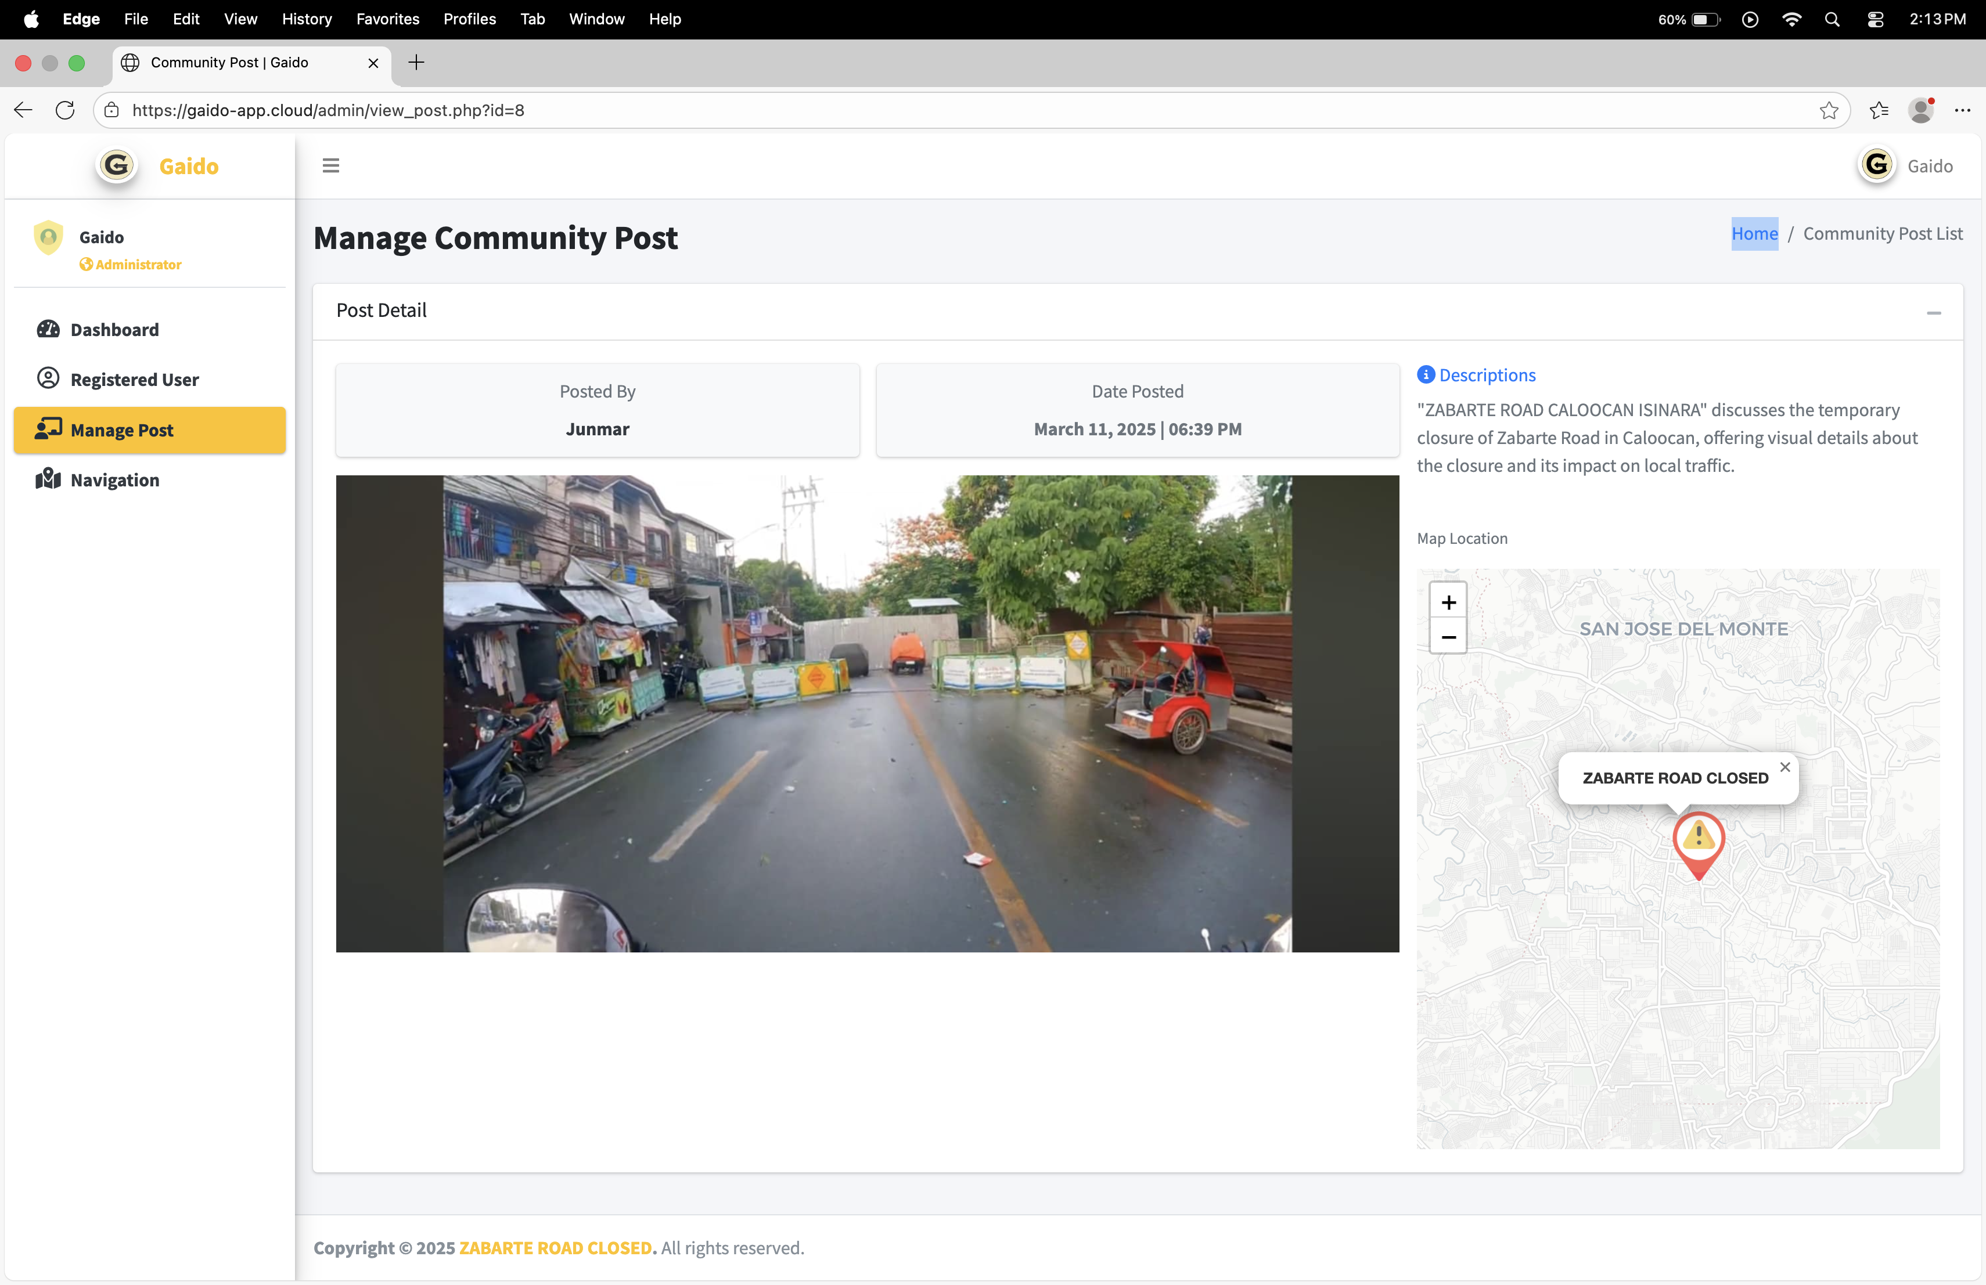Click the ZABARTE ROAD CLOSED footer link
1986x1285 pixels.
(x=555, y=1247)
